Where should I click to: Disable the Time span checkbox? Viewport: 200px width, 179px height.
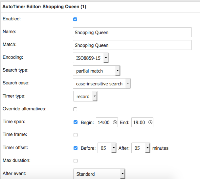[x=76, y=122]
